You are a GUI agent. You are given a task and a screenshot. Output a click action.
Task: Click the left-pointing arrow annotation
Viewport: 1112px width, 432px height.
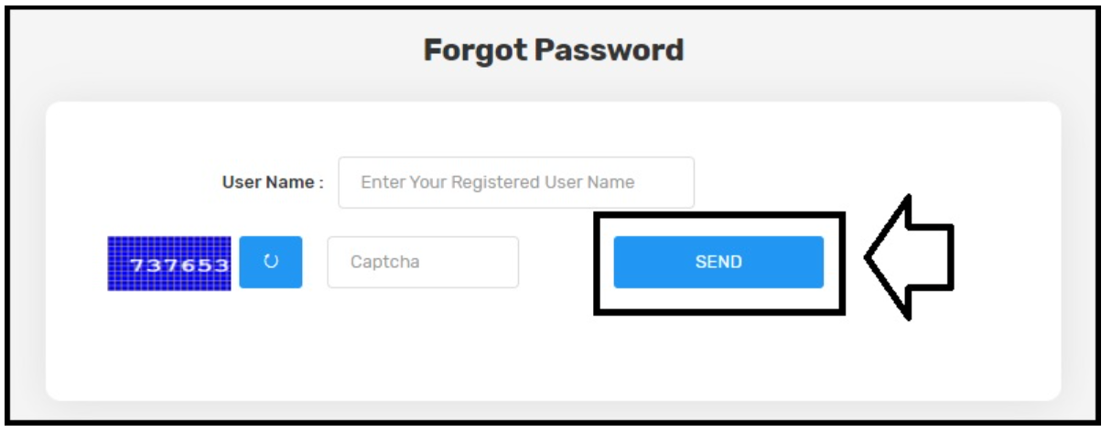tap(910, 256)
